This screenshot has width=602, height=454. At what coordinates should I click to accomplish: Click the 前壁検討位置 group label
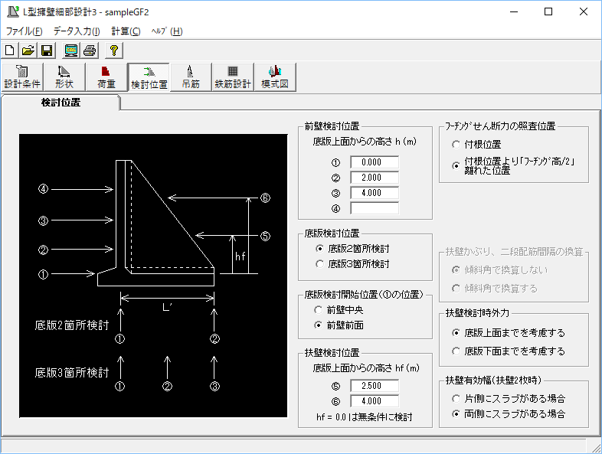(x=332, y=126)
